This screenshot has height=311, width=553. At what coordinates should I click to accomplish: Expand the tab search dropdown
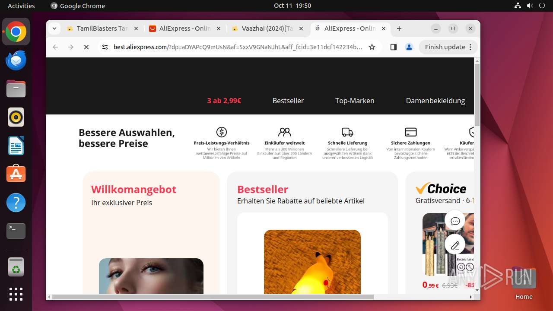(x=54, y=29)
